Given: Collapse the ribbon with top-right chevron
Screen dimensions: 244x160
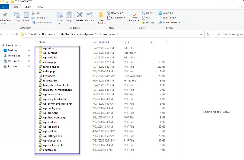Looking at the screenshot, I should (242, 7).
